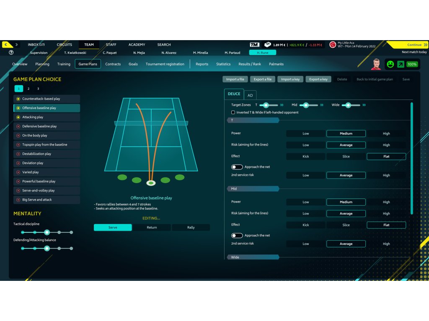Switch to the AD tab
The image size is (429, 321).
(250, 95)
